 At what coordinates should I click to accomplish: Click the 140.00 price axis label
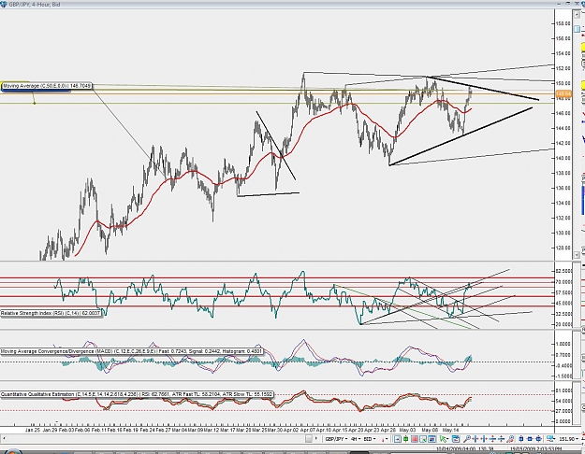[563, 158]
